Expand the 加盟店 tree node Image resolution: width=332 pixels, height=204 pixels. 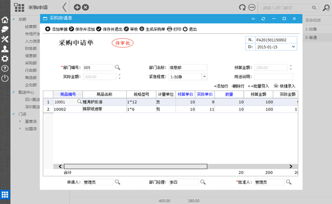click(20, 128)
